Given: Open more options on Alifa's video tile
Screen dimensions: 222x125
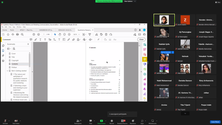Looking at the screenshot, I should (173, 52).
